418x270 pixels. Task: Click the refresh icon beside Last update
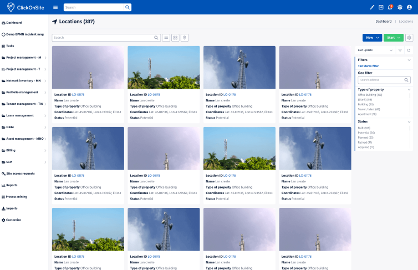(x=409, y=50)
